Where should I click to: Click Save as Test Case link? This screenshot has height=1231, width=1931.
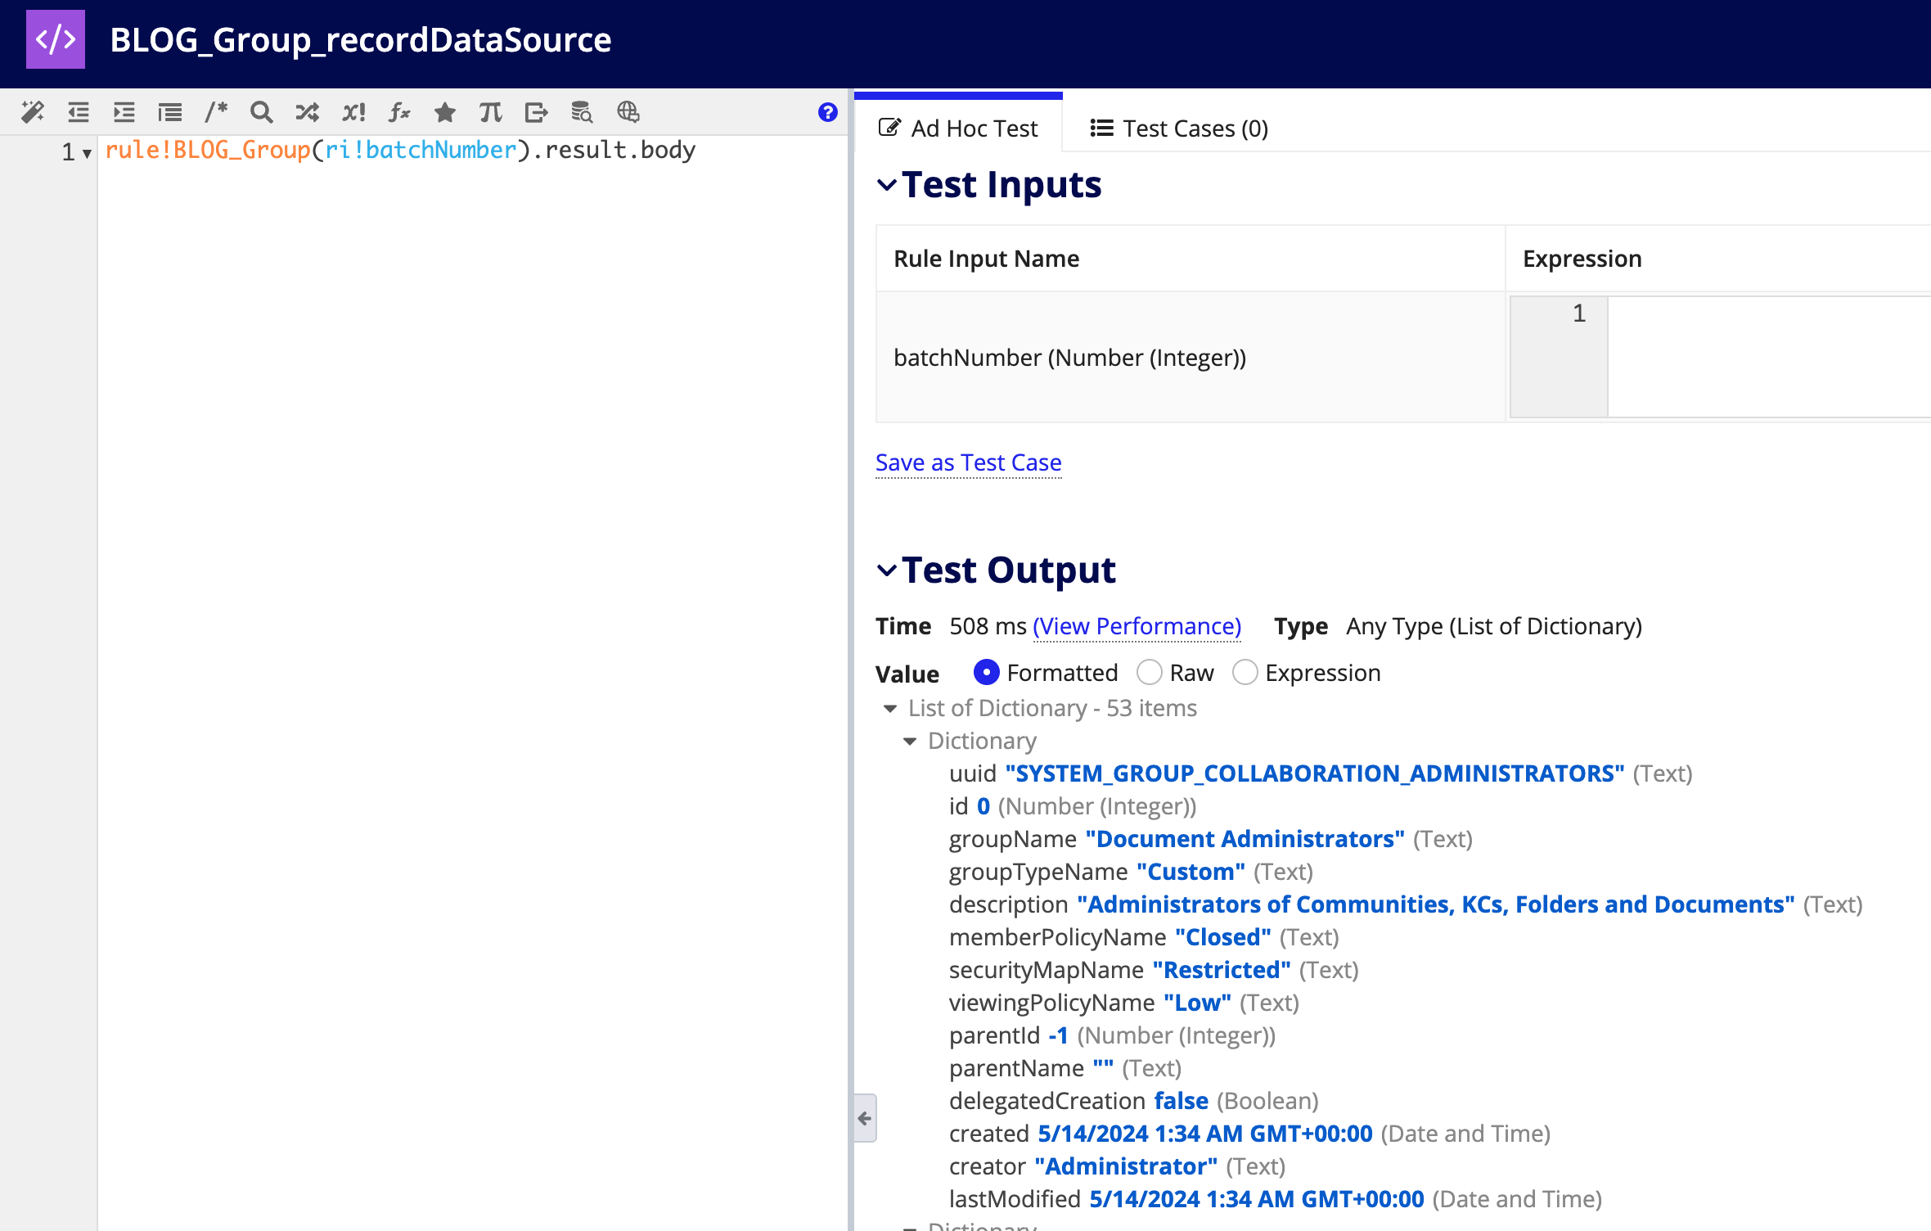(x=968, y=462)
